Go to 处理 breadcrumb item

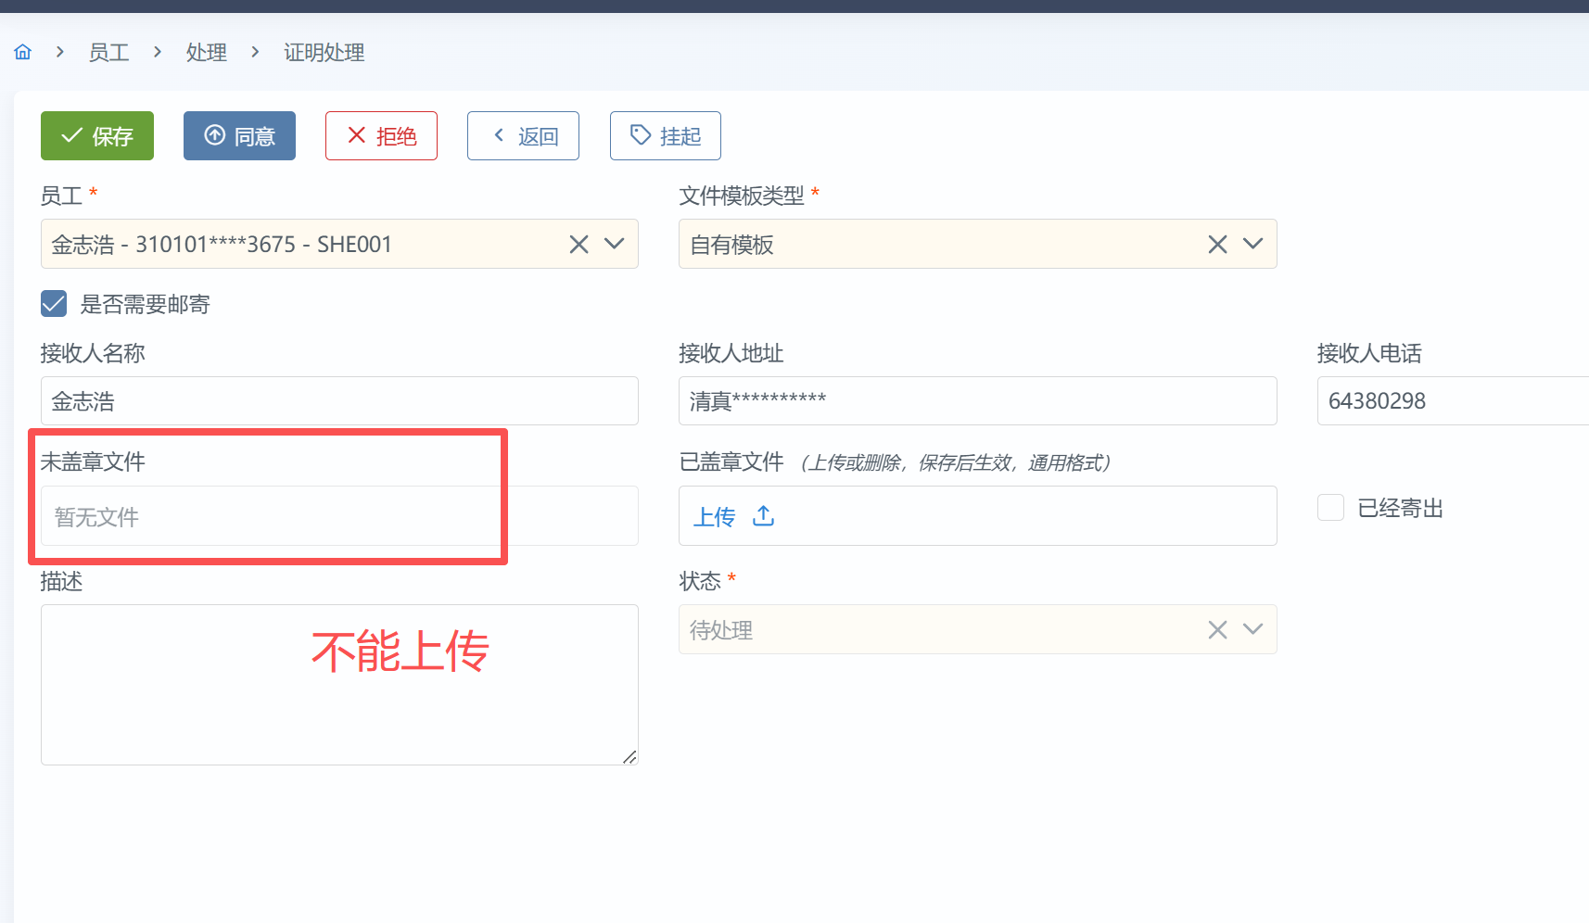point(206,53)
